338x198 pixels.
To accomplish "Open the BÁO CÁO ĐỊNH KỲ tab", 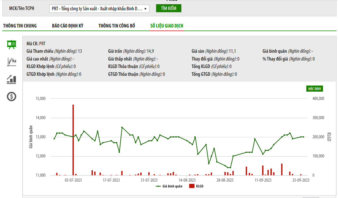I will point(68,26).
